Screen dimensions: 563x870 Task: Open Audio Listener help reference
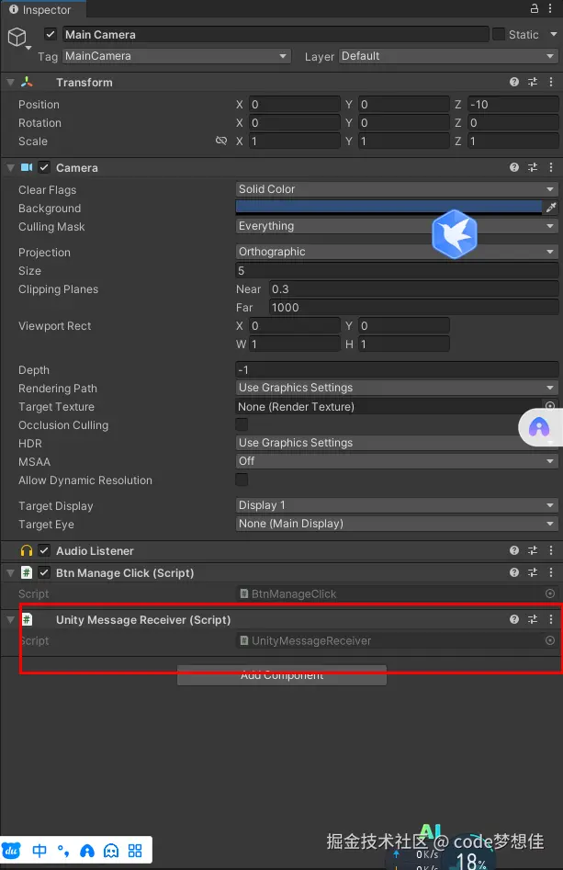[514, 550]
